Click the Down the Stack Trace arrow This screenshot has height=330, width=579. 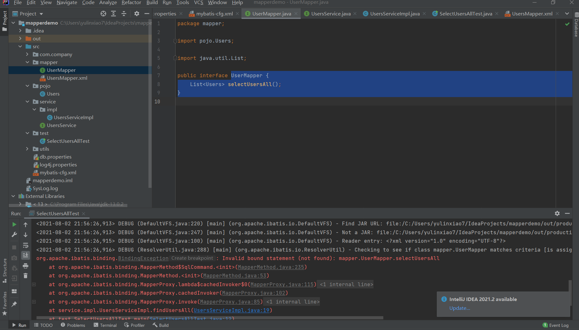26,235
